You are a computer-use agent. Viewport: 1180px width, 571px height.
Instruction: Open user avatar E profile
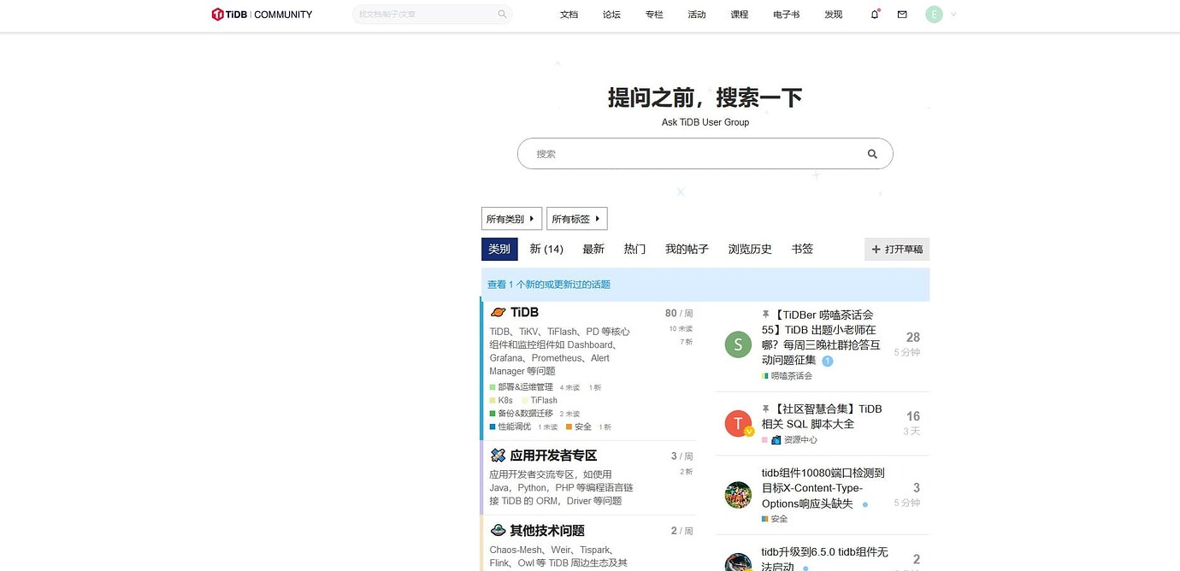(934, 15)
